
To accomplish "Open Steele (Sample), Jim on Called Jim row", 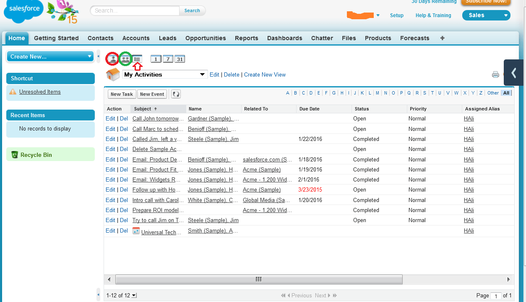I will click(213, 139).
